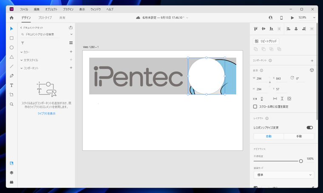Toggle responsive resize switch
This screenshot has height=193, width=323.
[x=309, y=128]
